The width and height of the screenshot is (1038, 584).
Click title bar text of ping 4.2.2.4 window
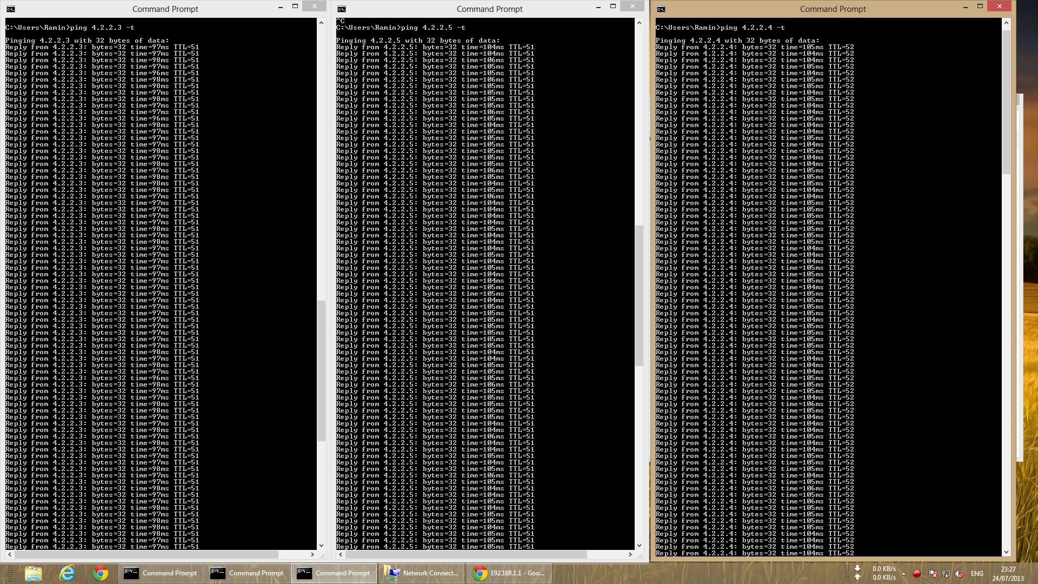click(833, 9)
